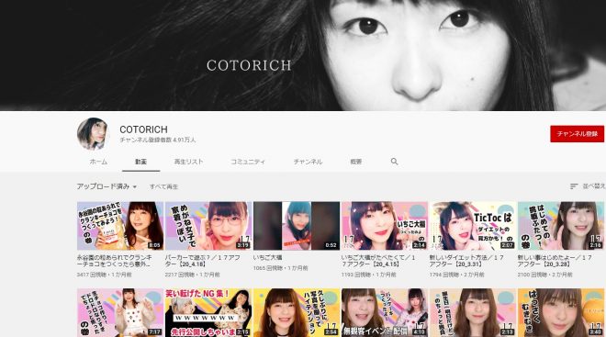The width and height of the screenshot is (606, 337).
Task: Switch to the ホーム tab
Action: click(98, 162)
